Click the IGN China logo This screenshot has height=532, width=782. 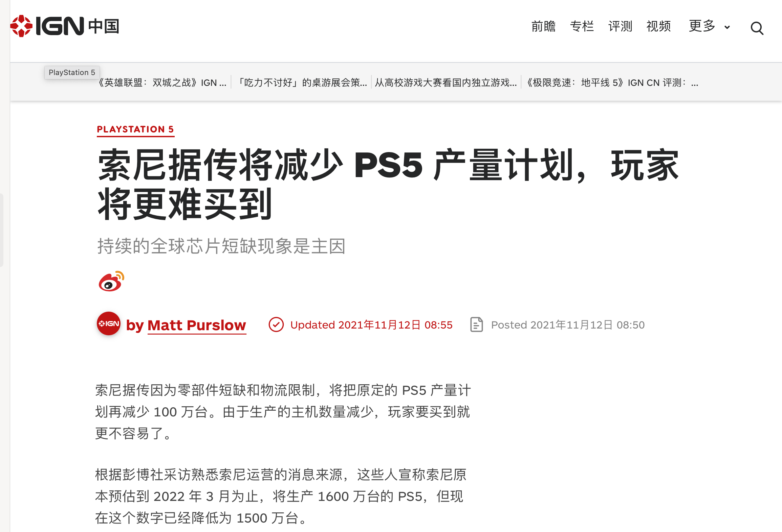[65, 26]
